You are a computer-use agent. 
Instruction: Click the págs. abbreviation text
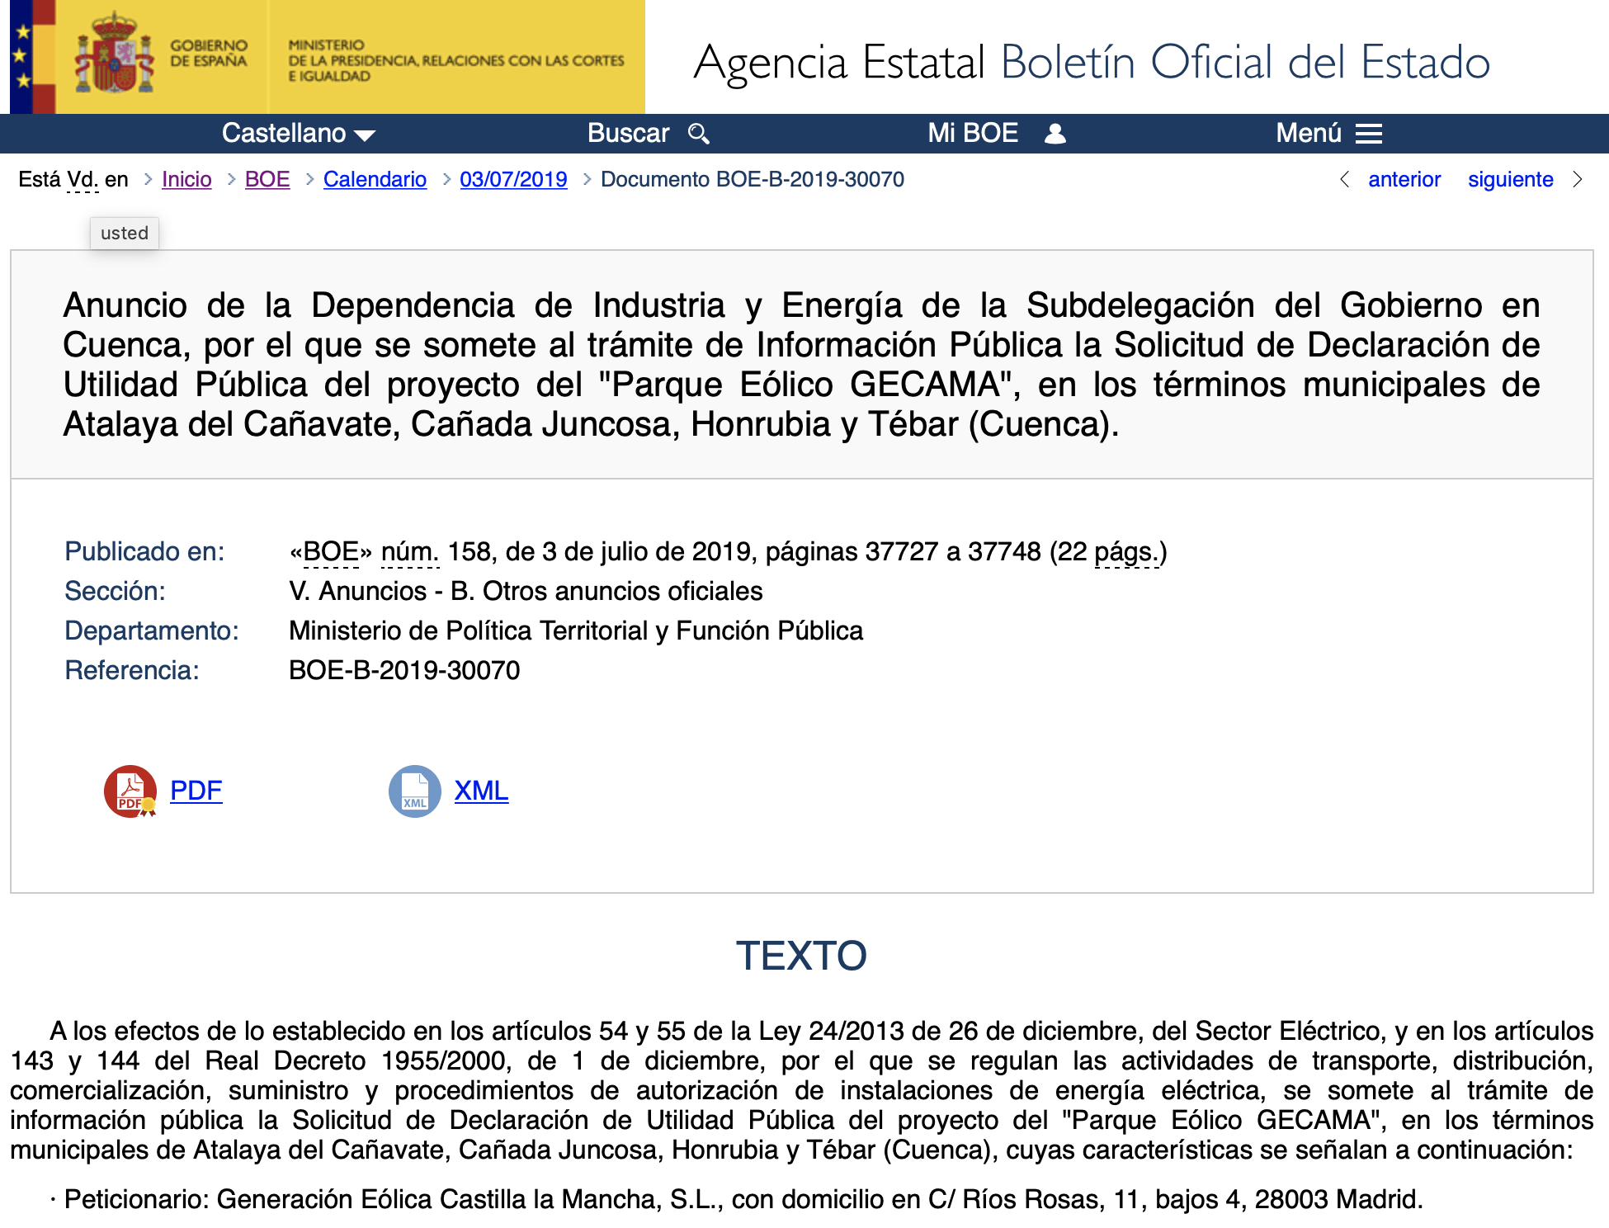click(1127, 551)
